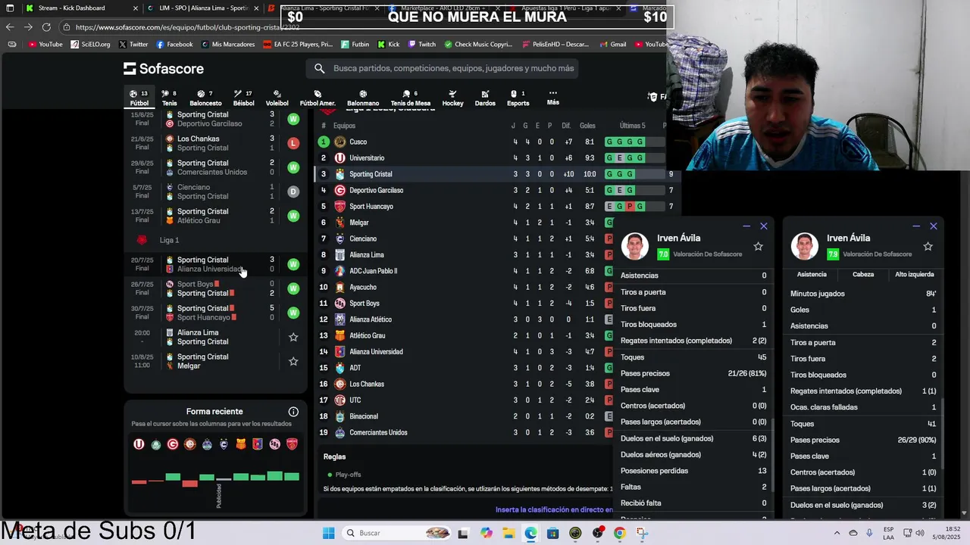
Task: Open Deportivo Garcilaso in standings
Action: (376, 190)
